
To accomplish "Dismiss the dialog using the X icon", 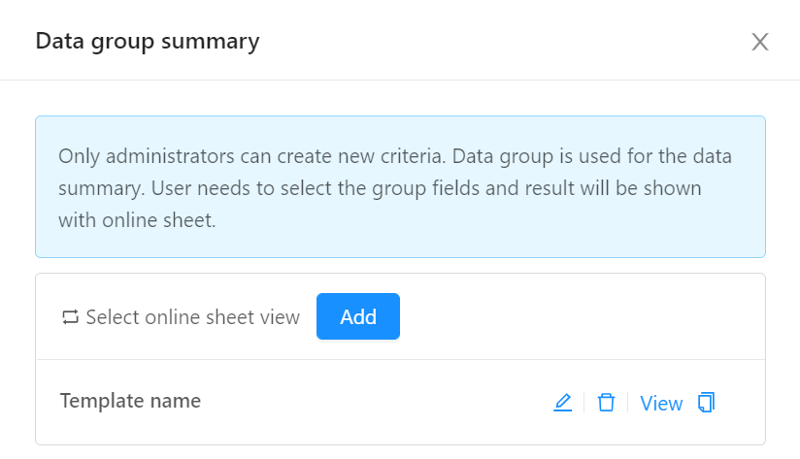I will tap(759, 42).
